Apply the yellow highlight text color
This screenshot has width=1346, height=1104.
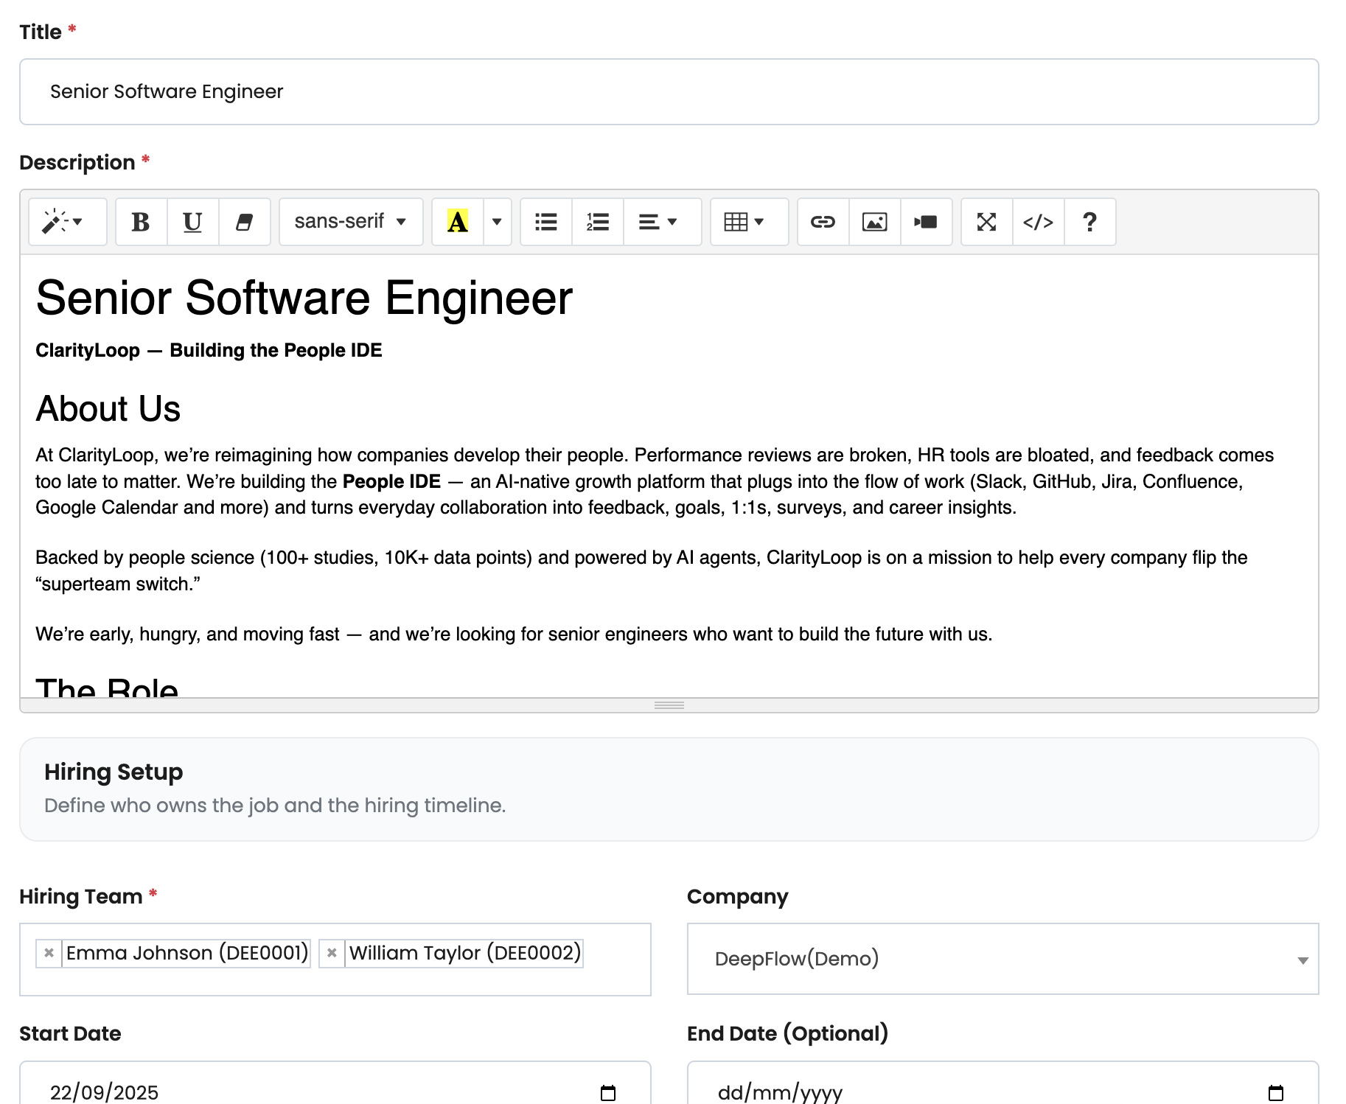[x=458, y=222]
